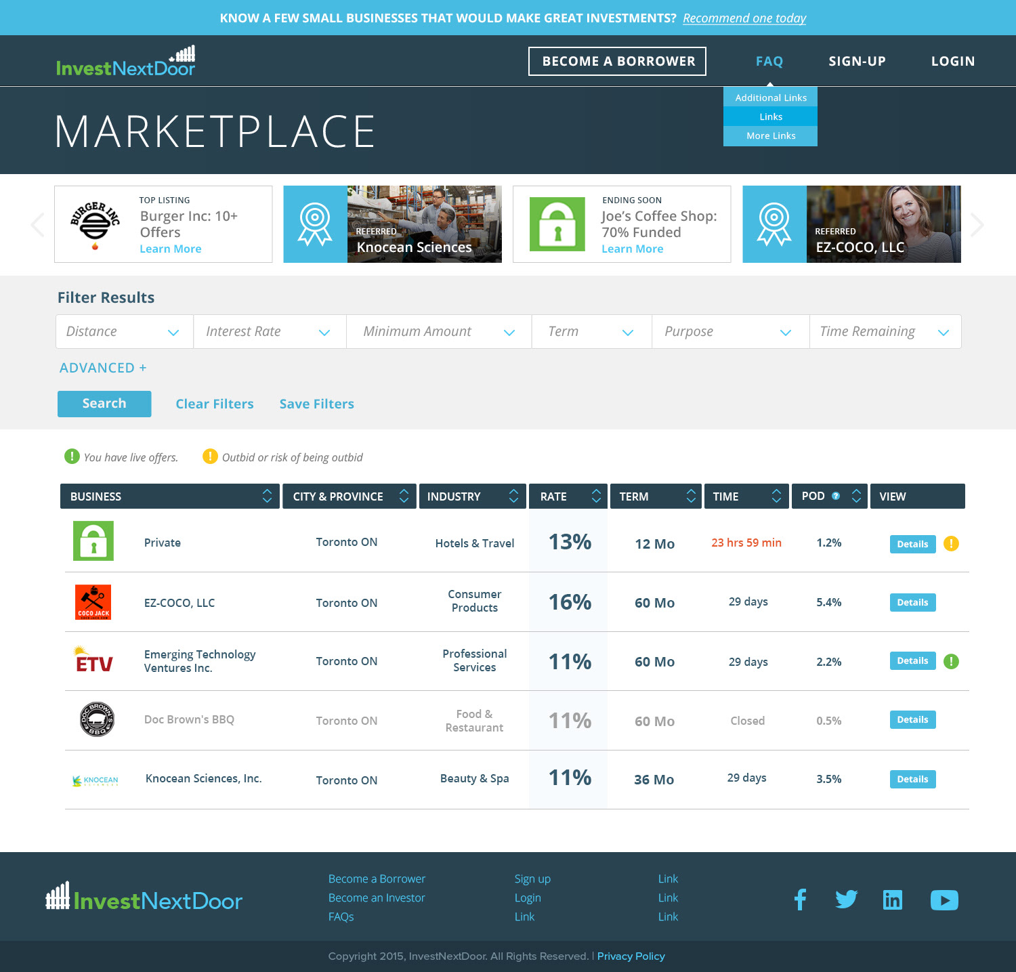Select Links in FAQ dropdown

[771, 117]
